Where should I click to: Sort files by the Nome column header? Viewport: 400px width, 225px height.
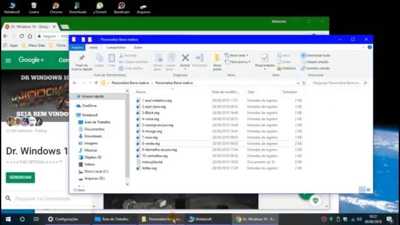coord(141,92)
